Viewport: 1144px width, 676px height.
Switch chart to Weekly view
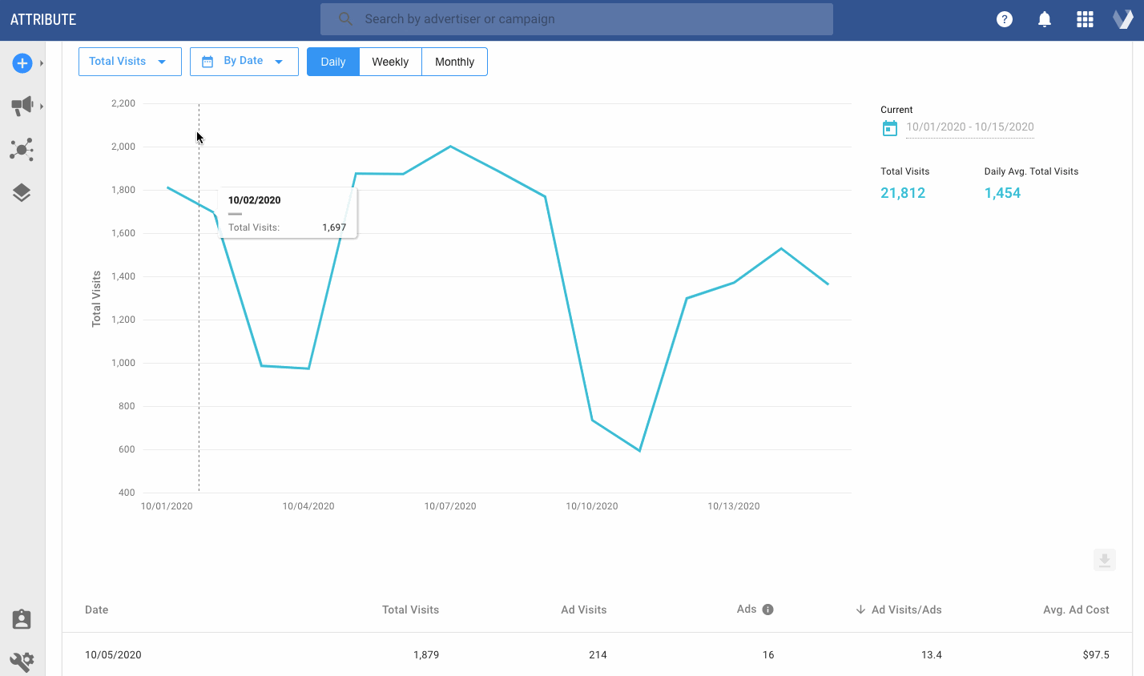tap(390, 62)
